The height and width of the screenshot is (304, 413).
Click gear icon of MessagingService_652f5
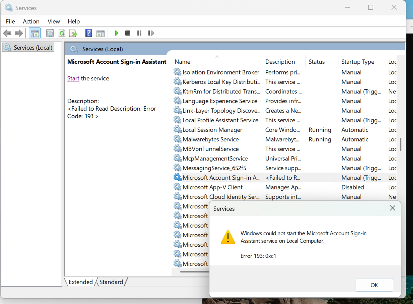(x=178, y=168)
